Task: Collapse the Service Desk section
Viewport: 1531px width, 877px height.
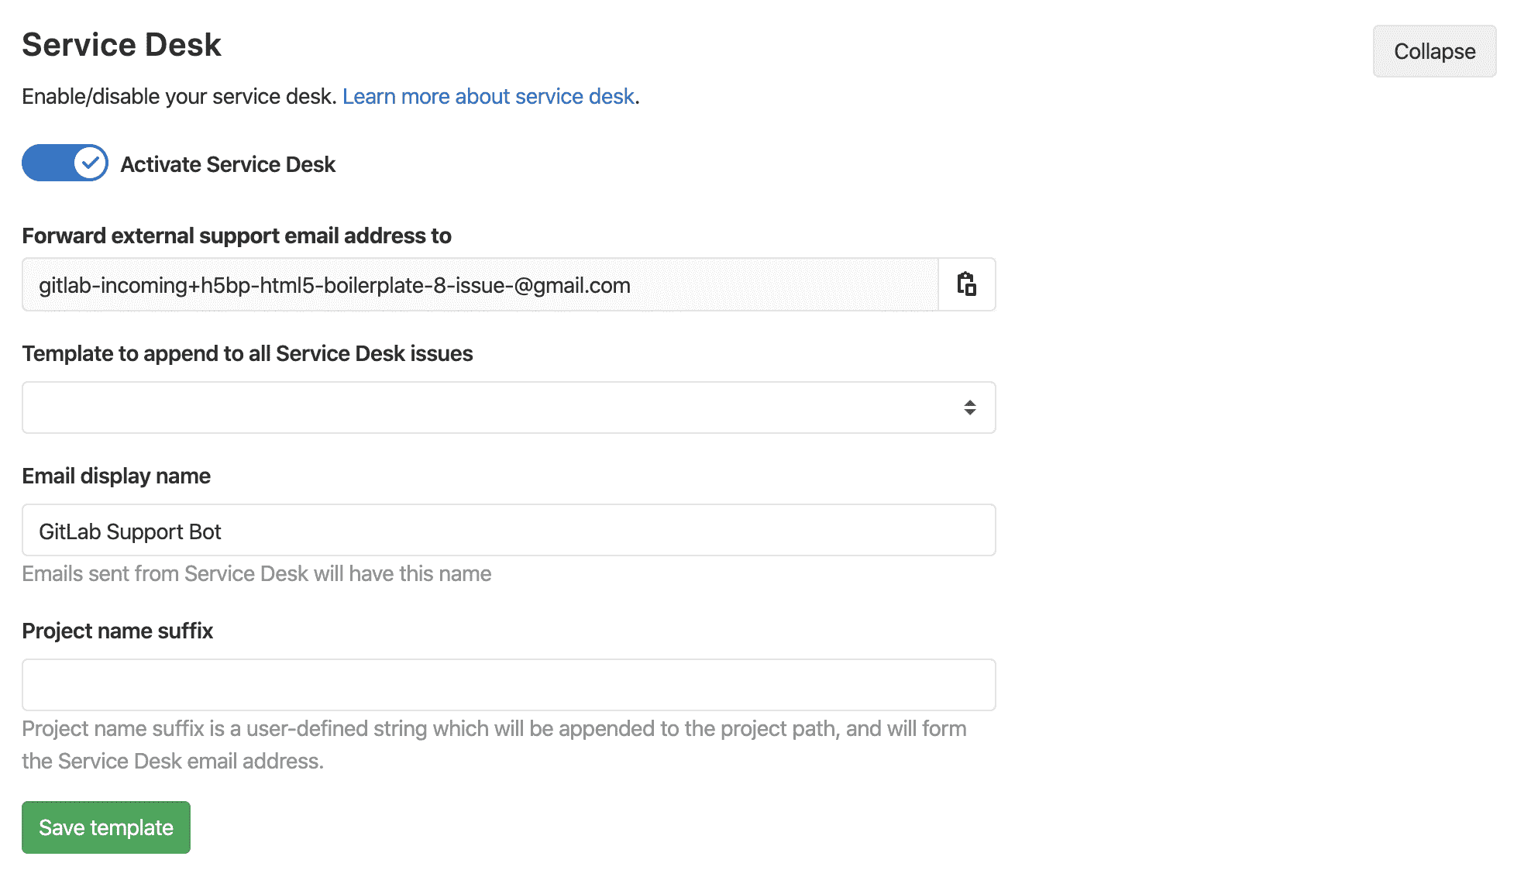Action: pyautogui.click(x=1433, y=51)
